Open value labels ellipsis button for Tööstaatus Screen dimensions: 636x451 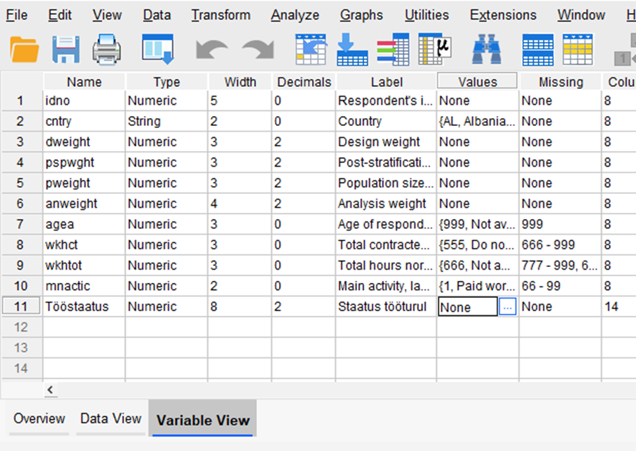coord(507,307)
